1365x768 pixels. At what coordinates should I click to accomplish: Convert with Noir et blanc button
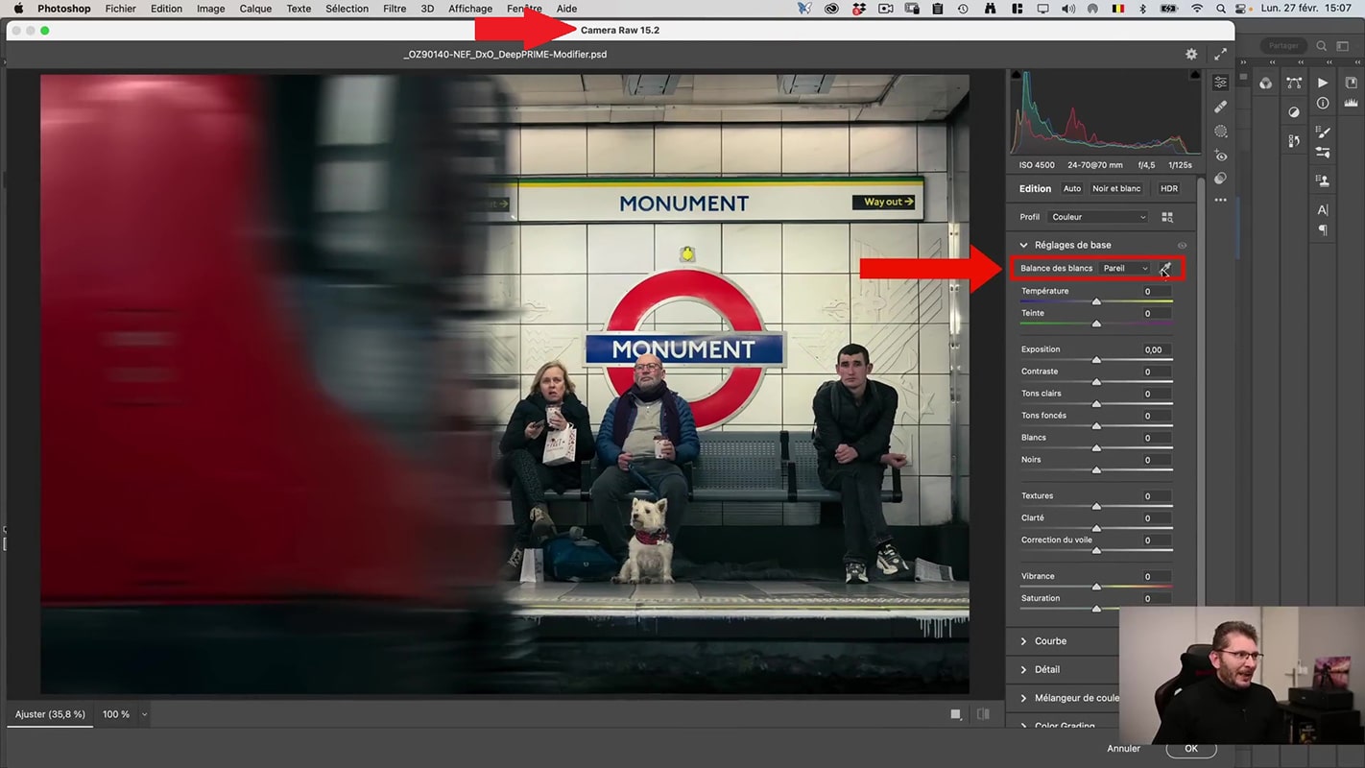coord(1116,189)
